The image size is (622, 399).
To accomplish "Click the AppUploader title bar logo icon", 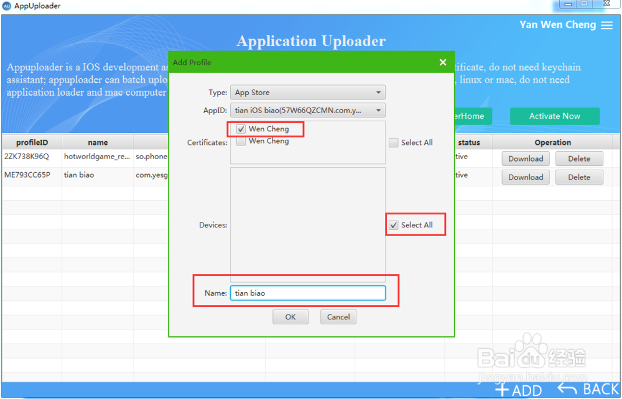I will click(6, 6).
